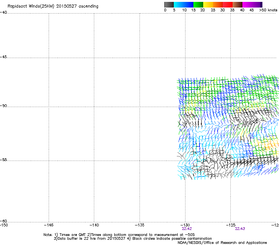Click the plot title Rapidscat Winds(25KM) 20150527 ascending
This screenshot has height=245, width=279.
pos(53,6)
